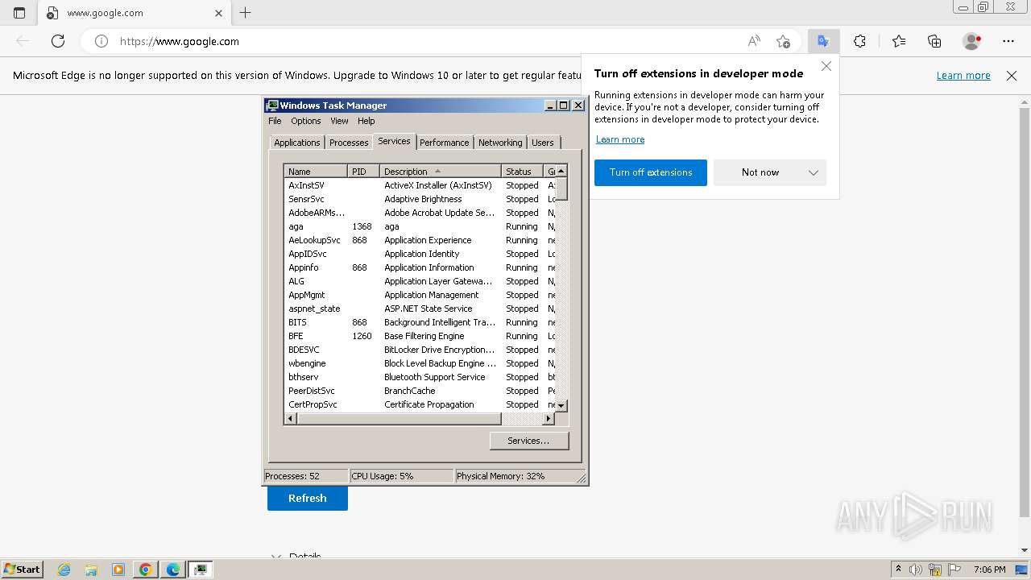Open the Start menu
This screenshot has width=1031, height=580.
pos(22,570)
